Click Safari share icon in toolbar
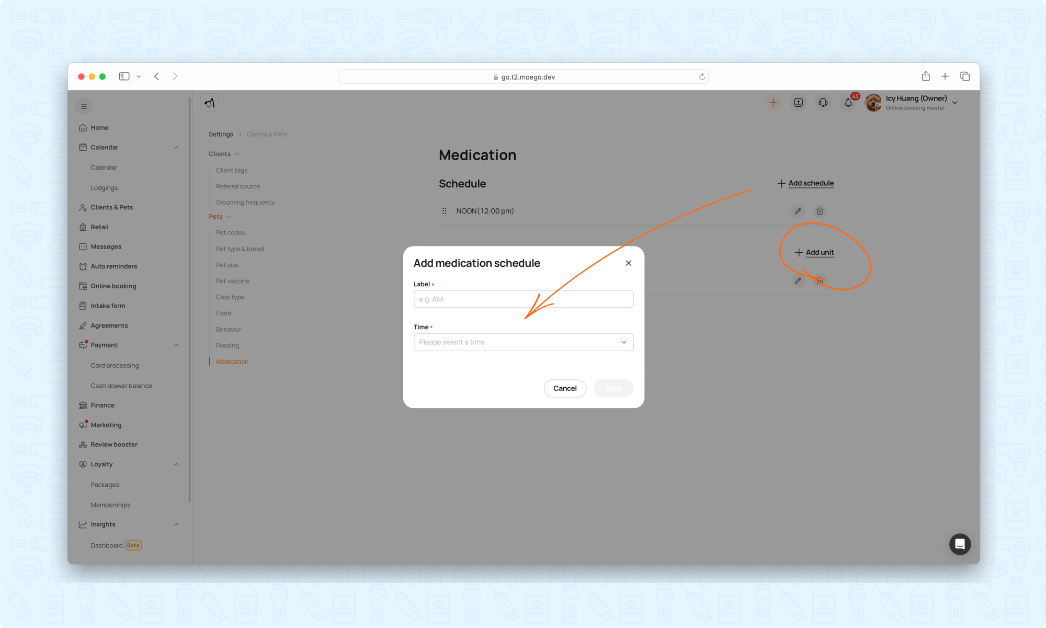 [x=926, y=76]
